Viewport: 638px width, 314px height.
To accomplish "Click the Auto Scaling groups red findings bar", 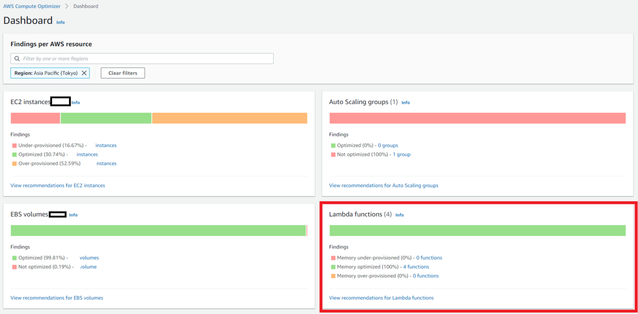I will click(x=477, y=118).
